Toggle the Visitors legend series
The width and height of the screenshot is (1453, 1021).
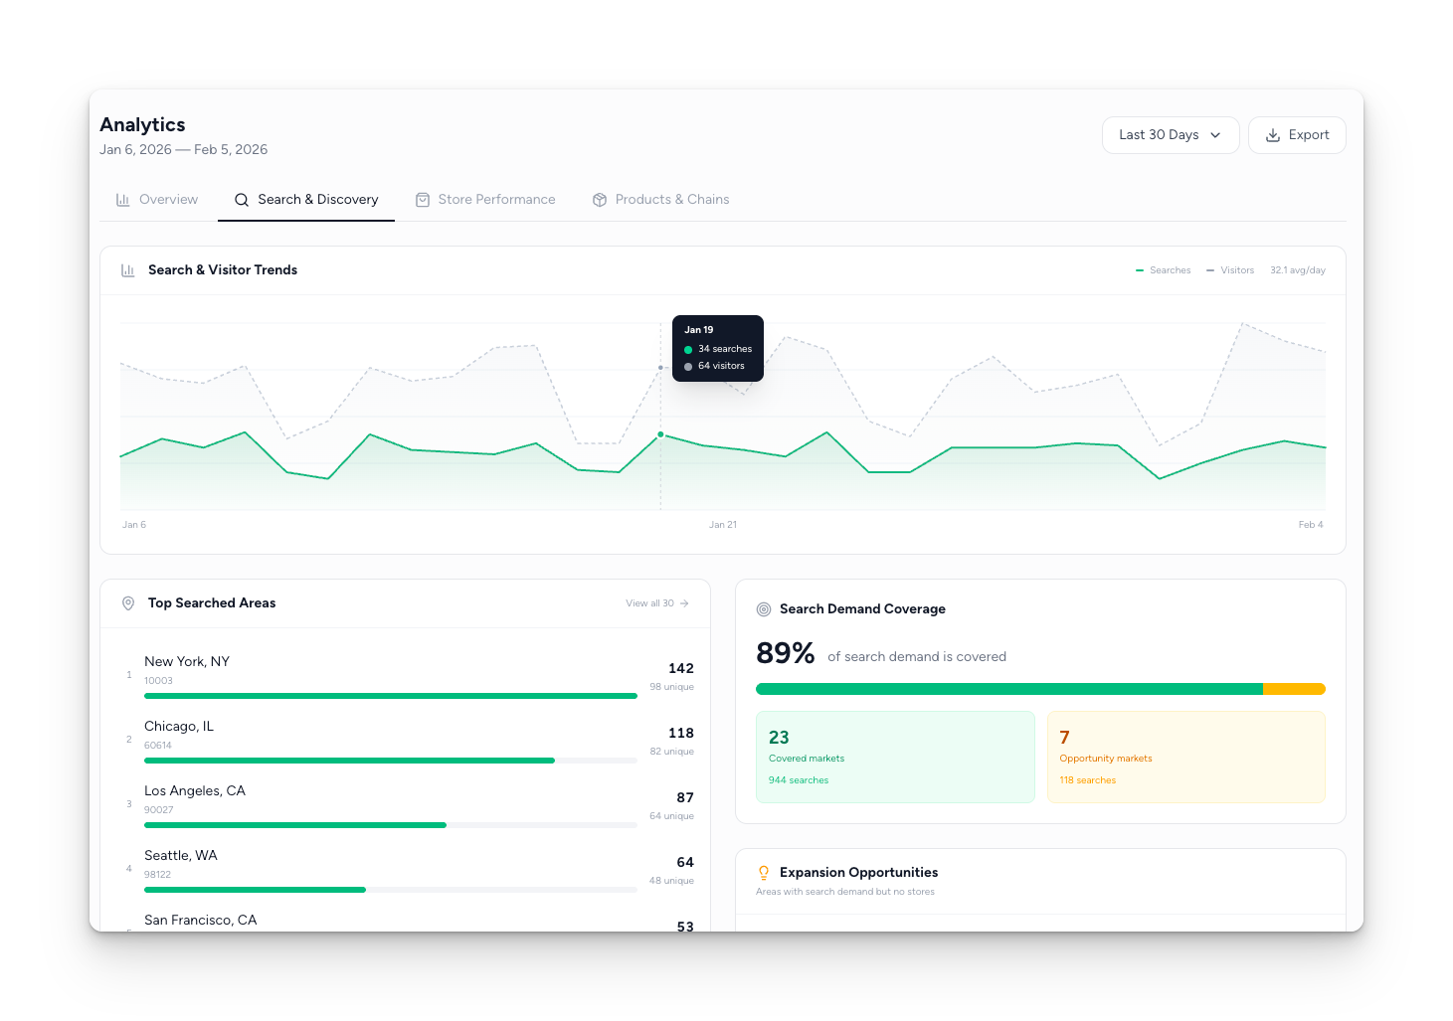(1230, 270)
